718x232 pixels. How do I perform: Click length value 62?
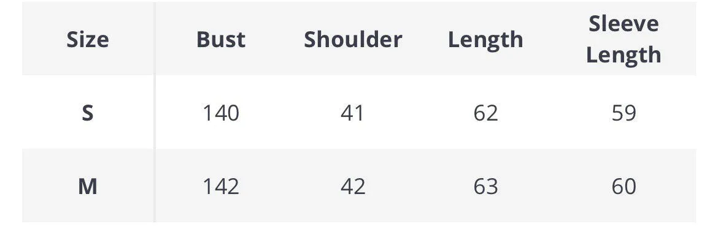point(486,113)
